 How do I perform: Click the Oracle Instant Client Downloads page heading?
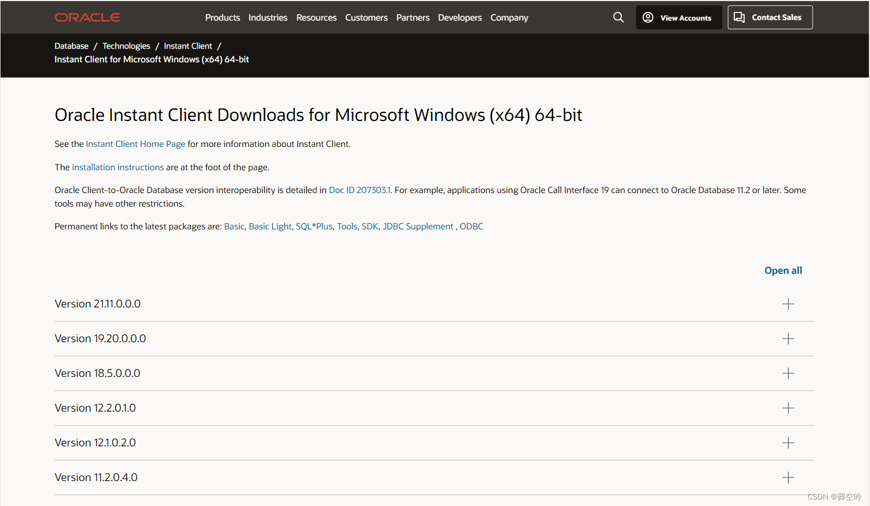point(318,115)
